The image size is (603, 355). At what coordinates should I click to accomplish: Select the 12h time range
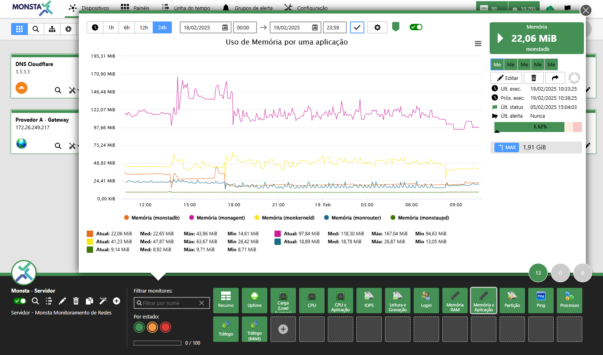click(x=144, y=27)
